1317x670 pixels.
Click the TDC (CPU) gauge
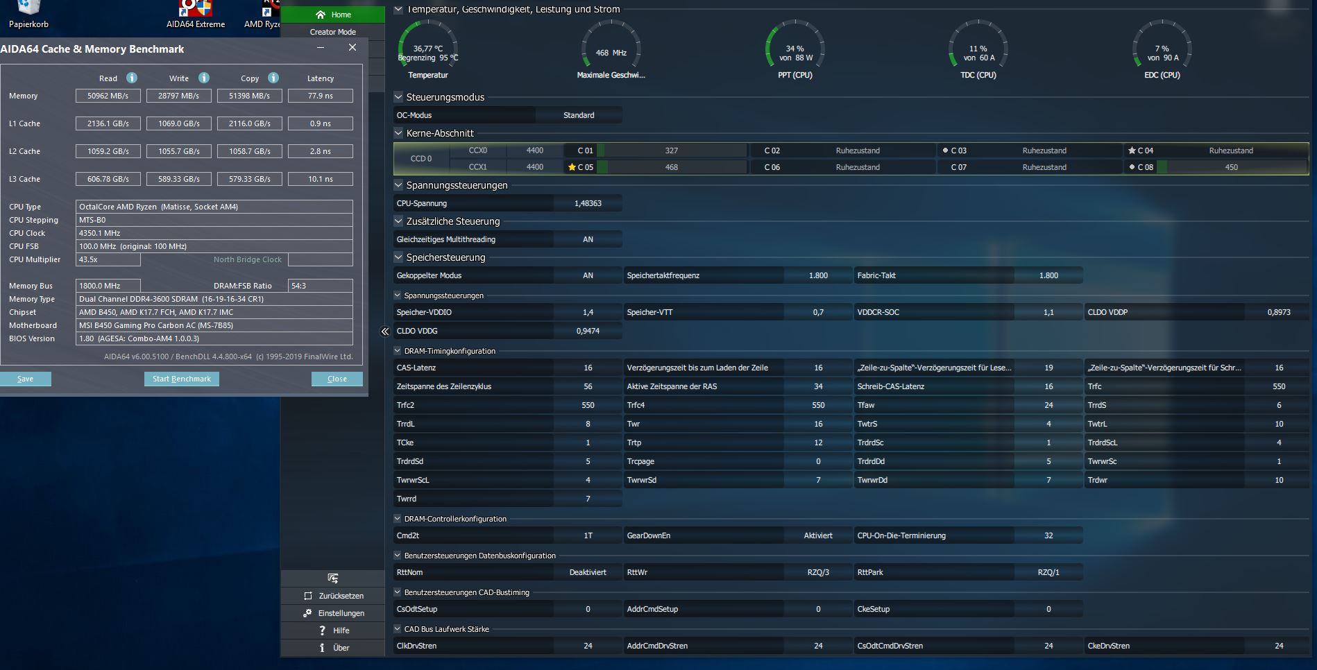pyautogui.click(x=978, y=49)
